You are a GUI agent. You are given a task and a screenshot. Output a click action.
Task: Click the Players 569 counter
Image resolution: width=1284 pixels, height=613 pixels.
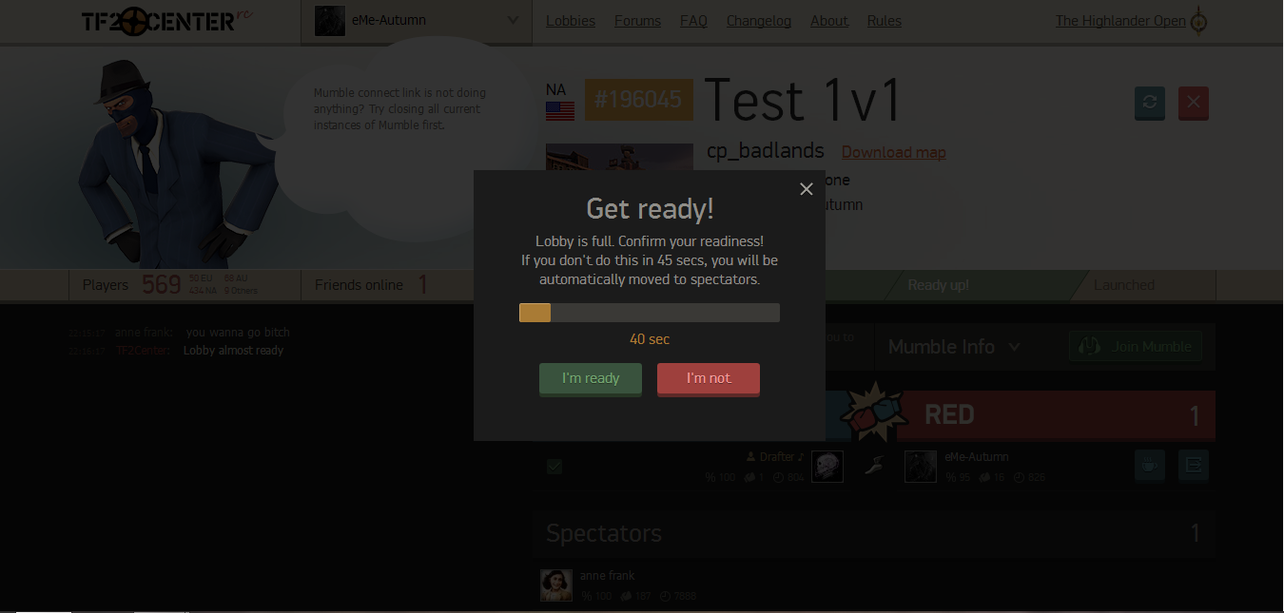coord(185,284)
